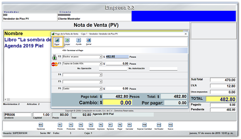
Task: Click the F4 Clientes key icon
Action: (81, 124)
